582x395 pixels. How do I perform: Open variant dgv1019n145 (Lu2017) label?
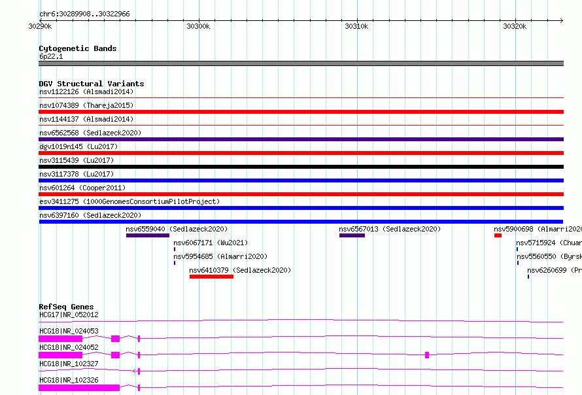point(78,146)
